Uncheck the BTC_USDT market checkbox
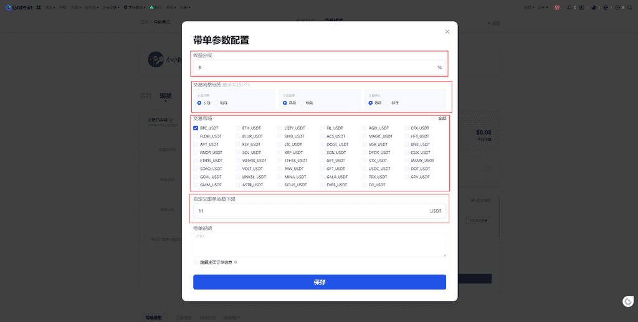 click(196, 128)
